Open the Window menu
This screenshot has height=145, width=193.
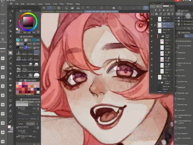coord(70,4)
